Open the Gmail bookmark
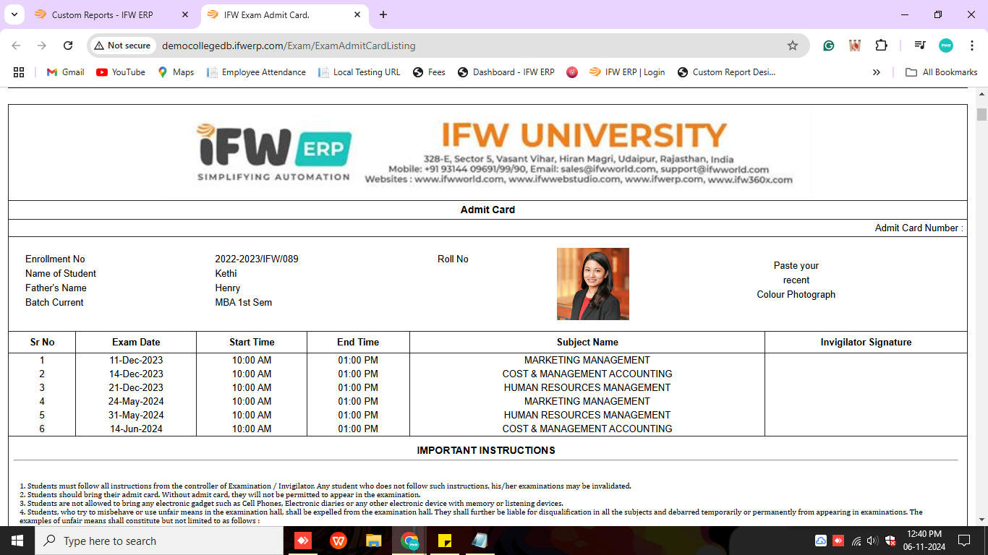This screenshot has height=555, width=988. tap(65, 72)
